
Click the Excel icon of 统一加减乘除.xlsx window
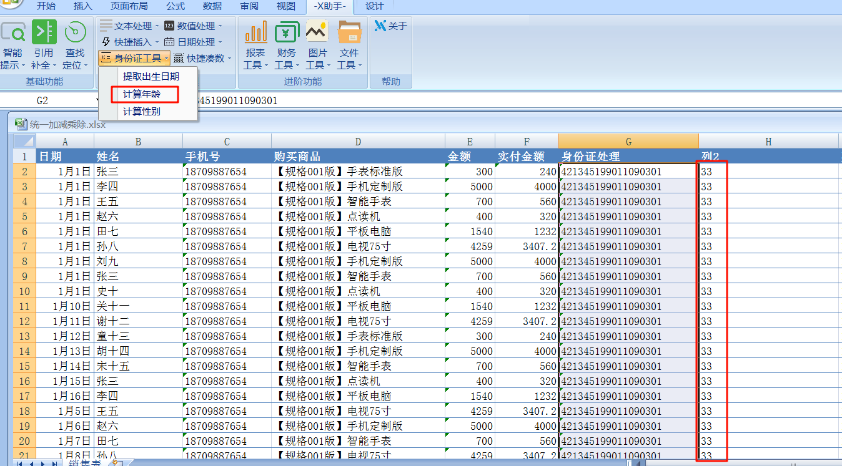pyautogui.click(x=21, y=124)
